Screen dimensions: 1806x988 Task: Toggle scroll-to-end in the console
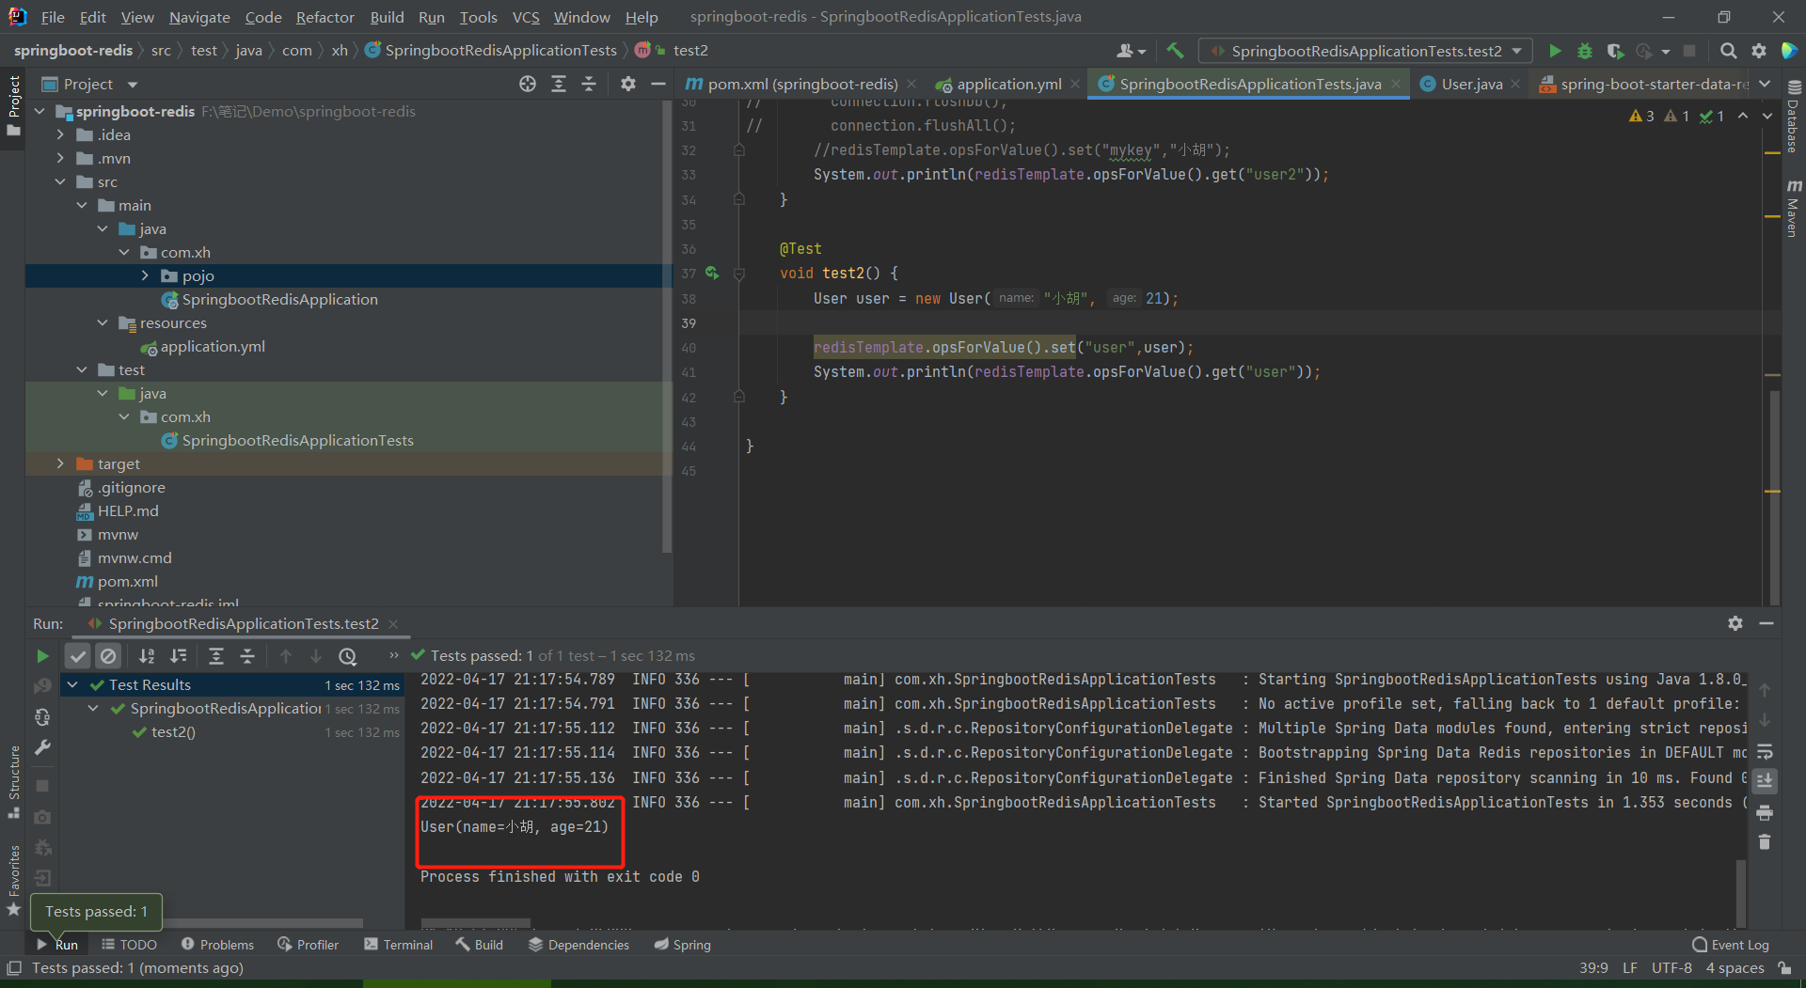1765,780
